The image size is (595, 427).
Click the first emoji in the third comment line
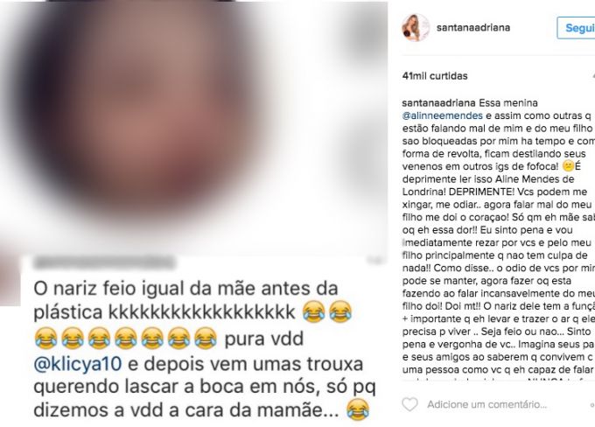tap(45, 339)
